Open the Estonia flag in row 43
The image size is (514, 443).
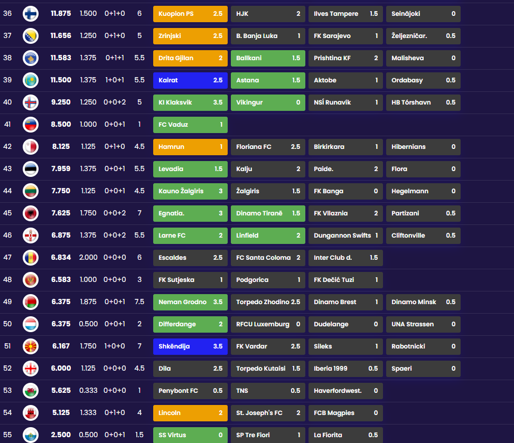pos(31,169)
